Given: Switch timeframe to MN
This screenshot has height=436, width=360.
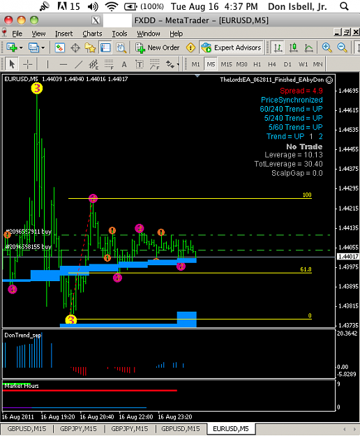Looking at the screenshot, I should [317, 64].
